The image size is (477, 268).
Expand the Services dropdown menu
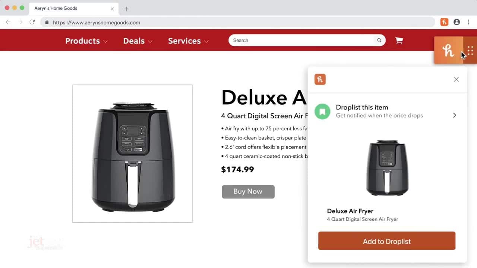point(188,41)
